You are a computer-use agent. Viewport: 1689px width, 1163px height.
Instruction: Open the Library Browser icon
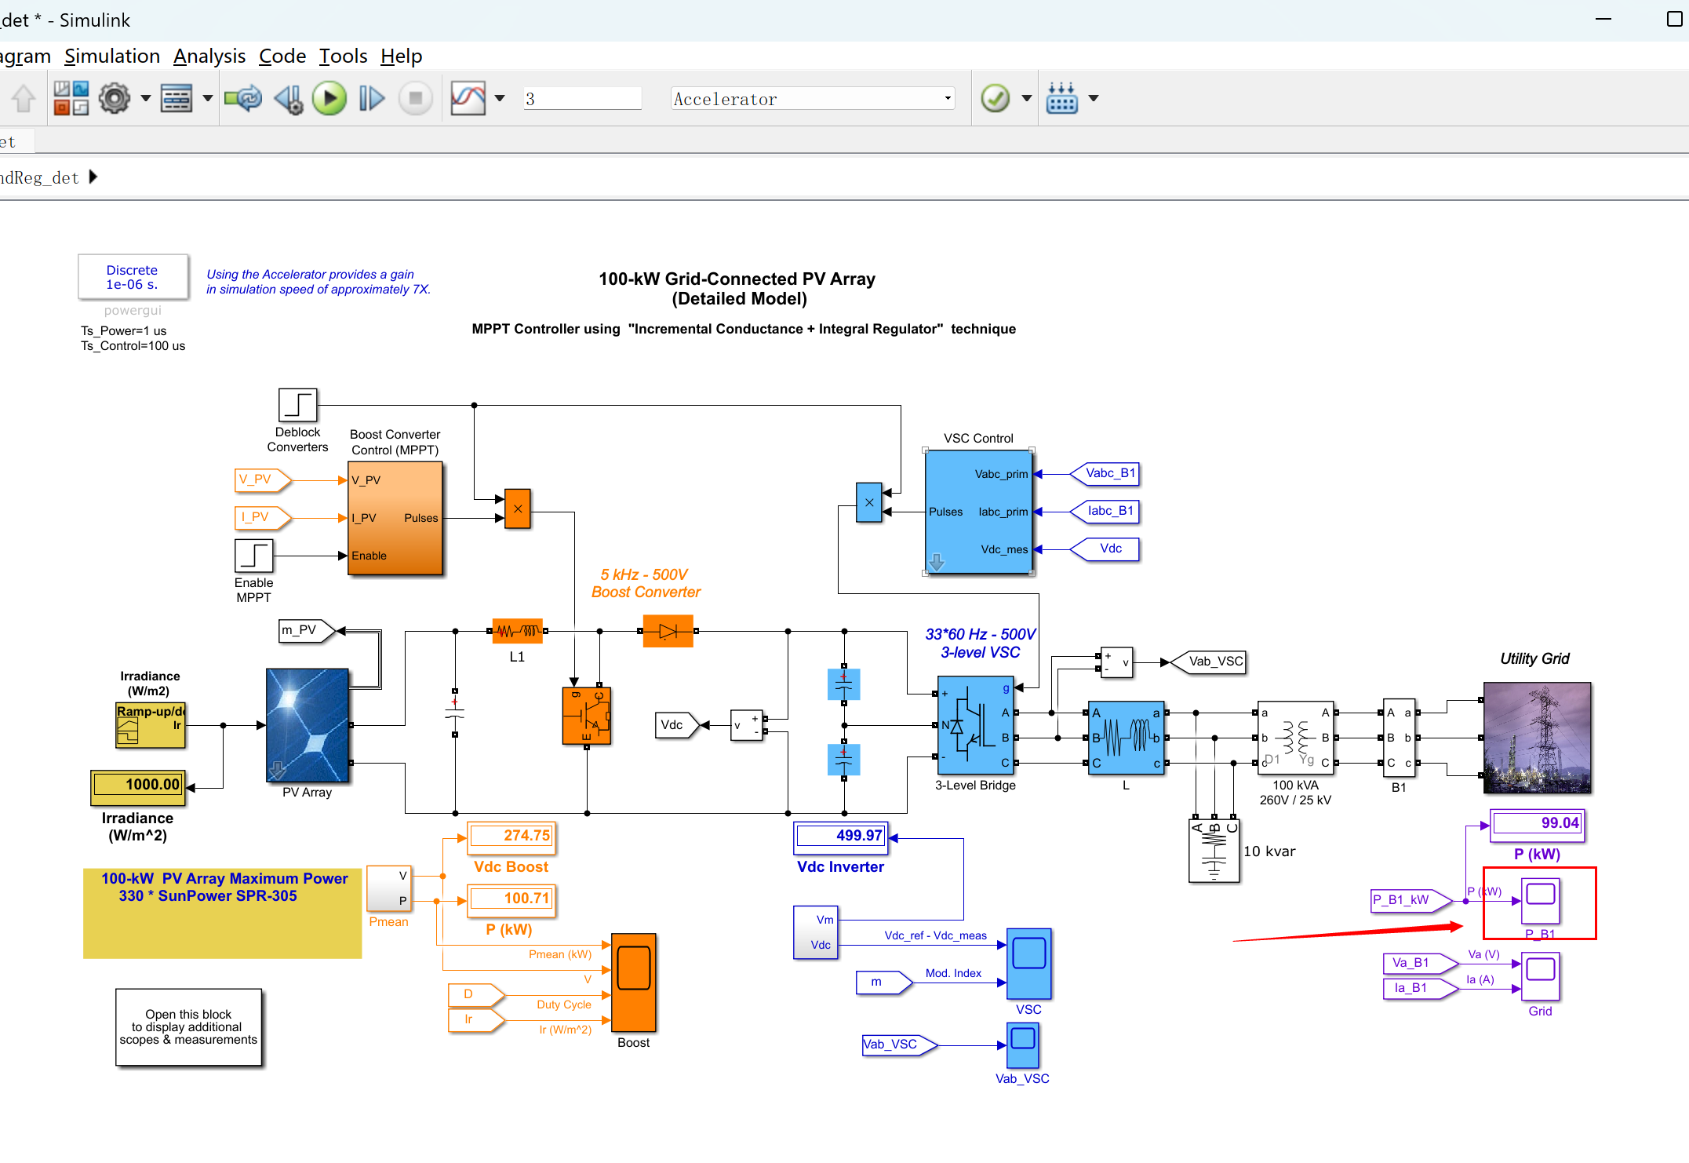point(71,99)
